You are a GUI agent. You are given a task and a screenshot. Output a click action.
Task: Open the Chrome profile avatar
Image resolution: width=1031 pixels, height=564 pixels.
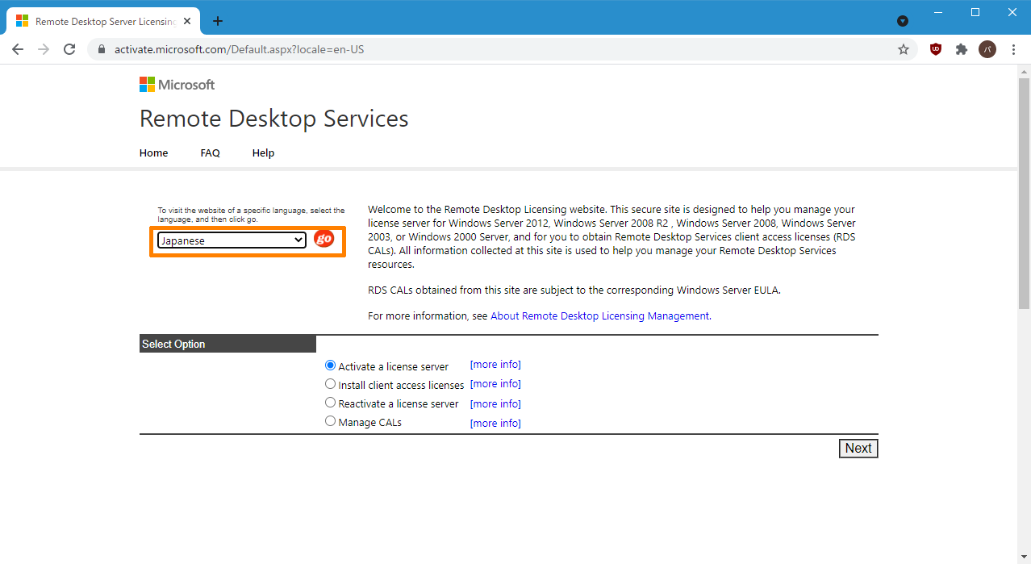coord(987,49)
